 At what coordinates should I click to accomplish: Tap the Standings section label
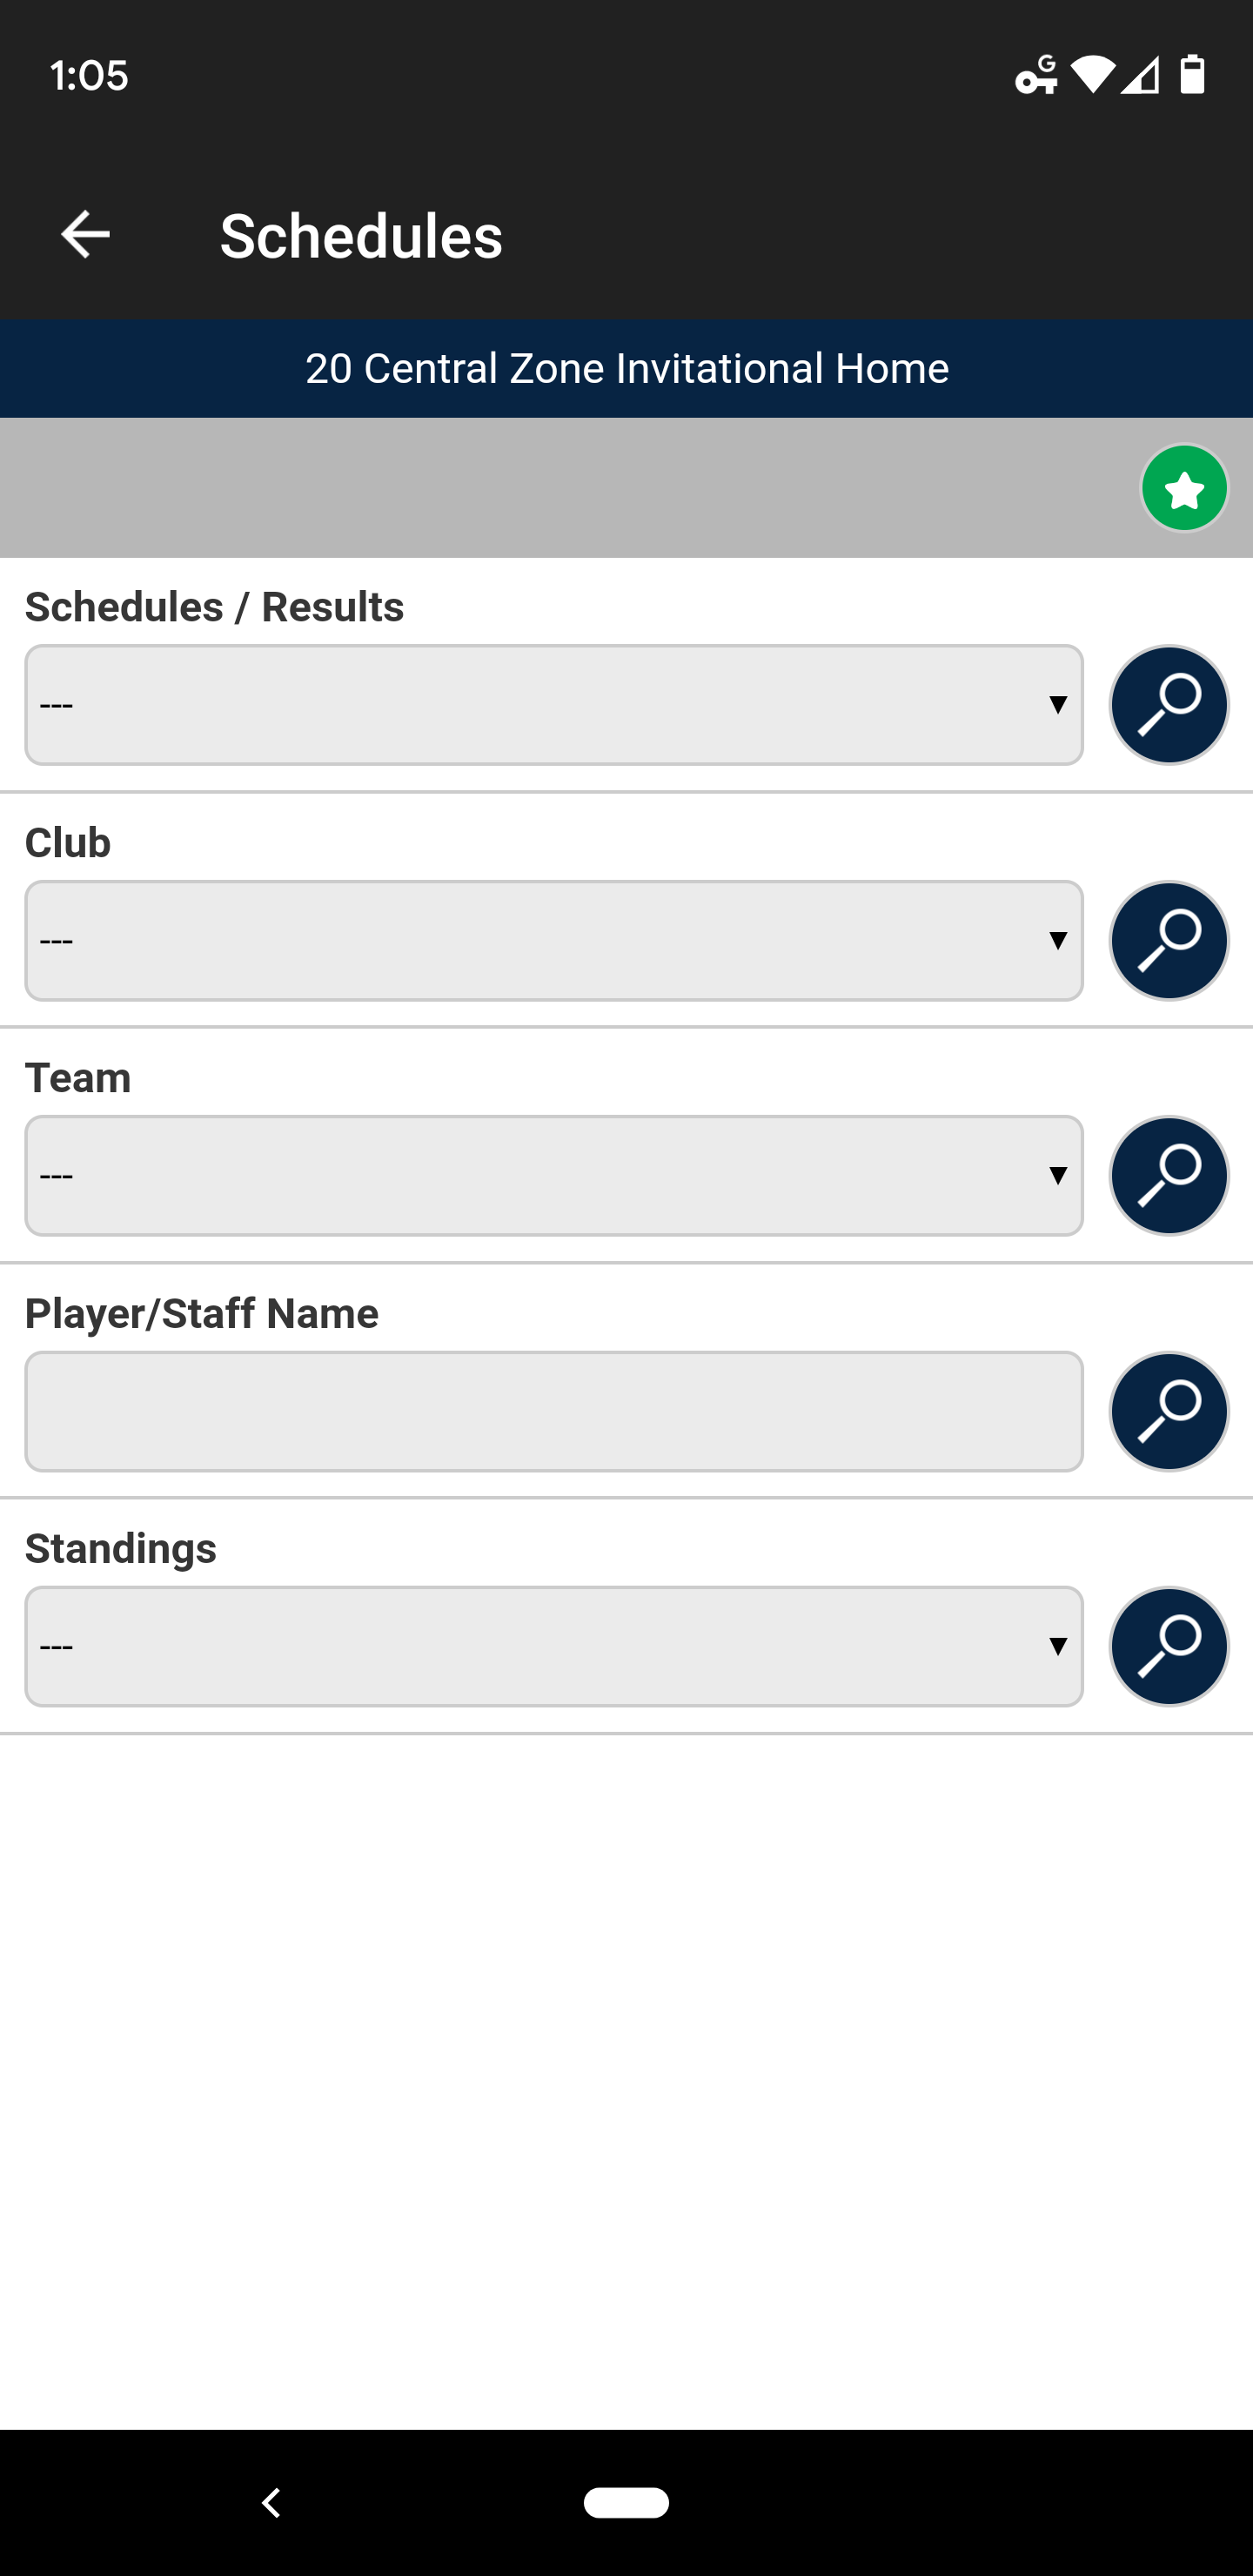121,1548
